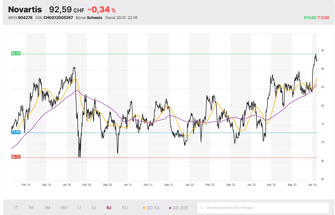Click the blue 73,08 price marker

(x=16, y=132)
